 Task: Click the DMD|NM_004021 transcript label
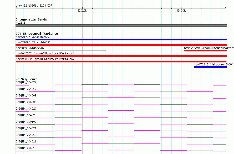coord(26,128)
